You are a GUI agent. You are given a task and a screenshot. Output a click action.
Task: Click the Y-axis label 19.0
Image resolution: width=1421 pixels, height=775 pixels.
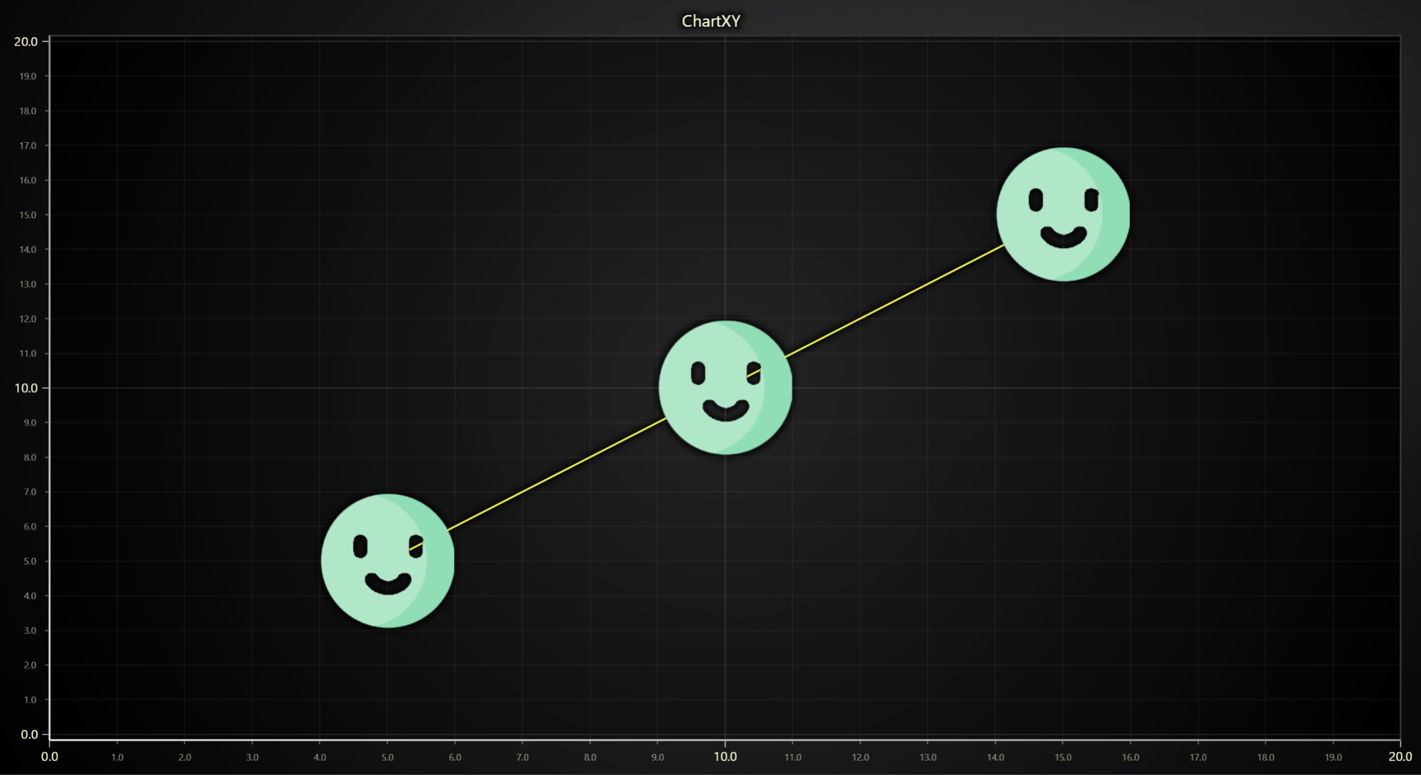pos(28,77)
